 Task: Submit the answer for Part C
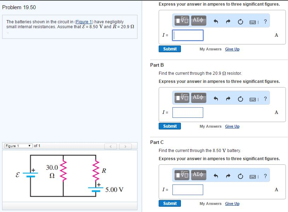[x=170, y=203]
